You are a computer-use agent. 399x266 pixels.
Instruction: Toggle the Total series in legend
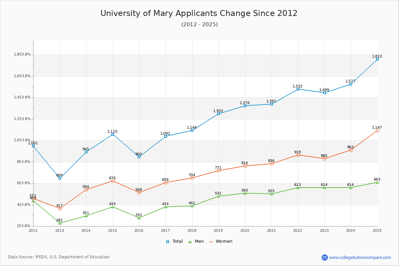coord(174,241)
